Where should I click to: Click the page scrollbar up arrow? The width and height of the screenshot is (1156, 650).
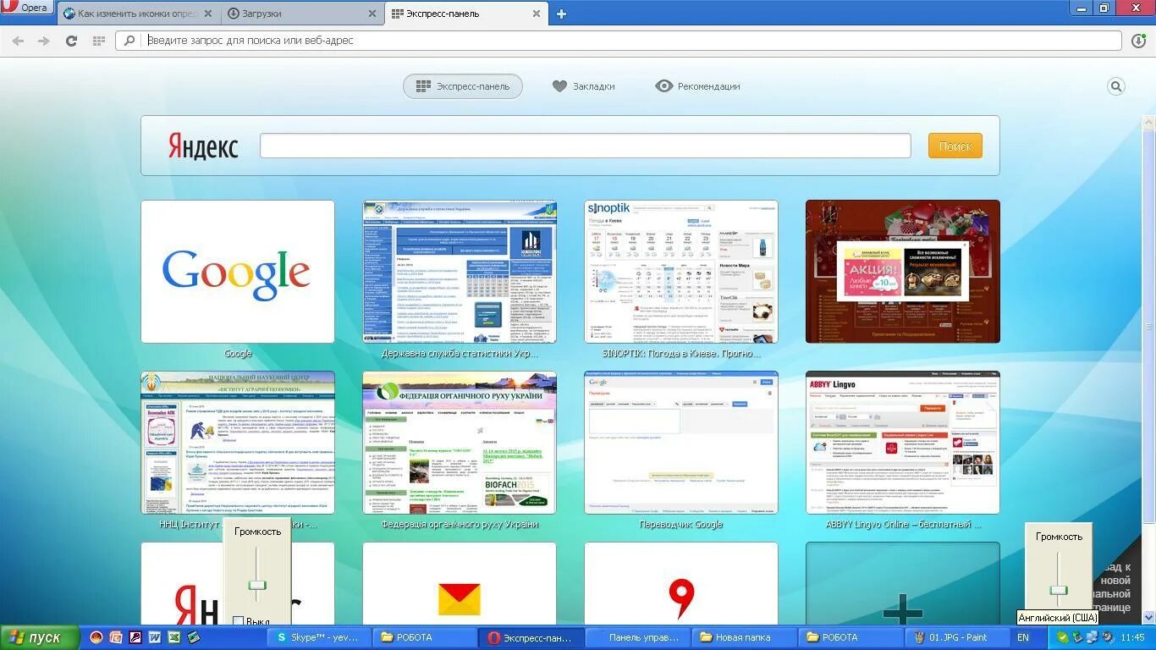coord(1149,123)
